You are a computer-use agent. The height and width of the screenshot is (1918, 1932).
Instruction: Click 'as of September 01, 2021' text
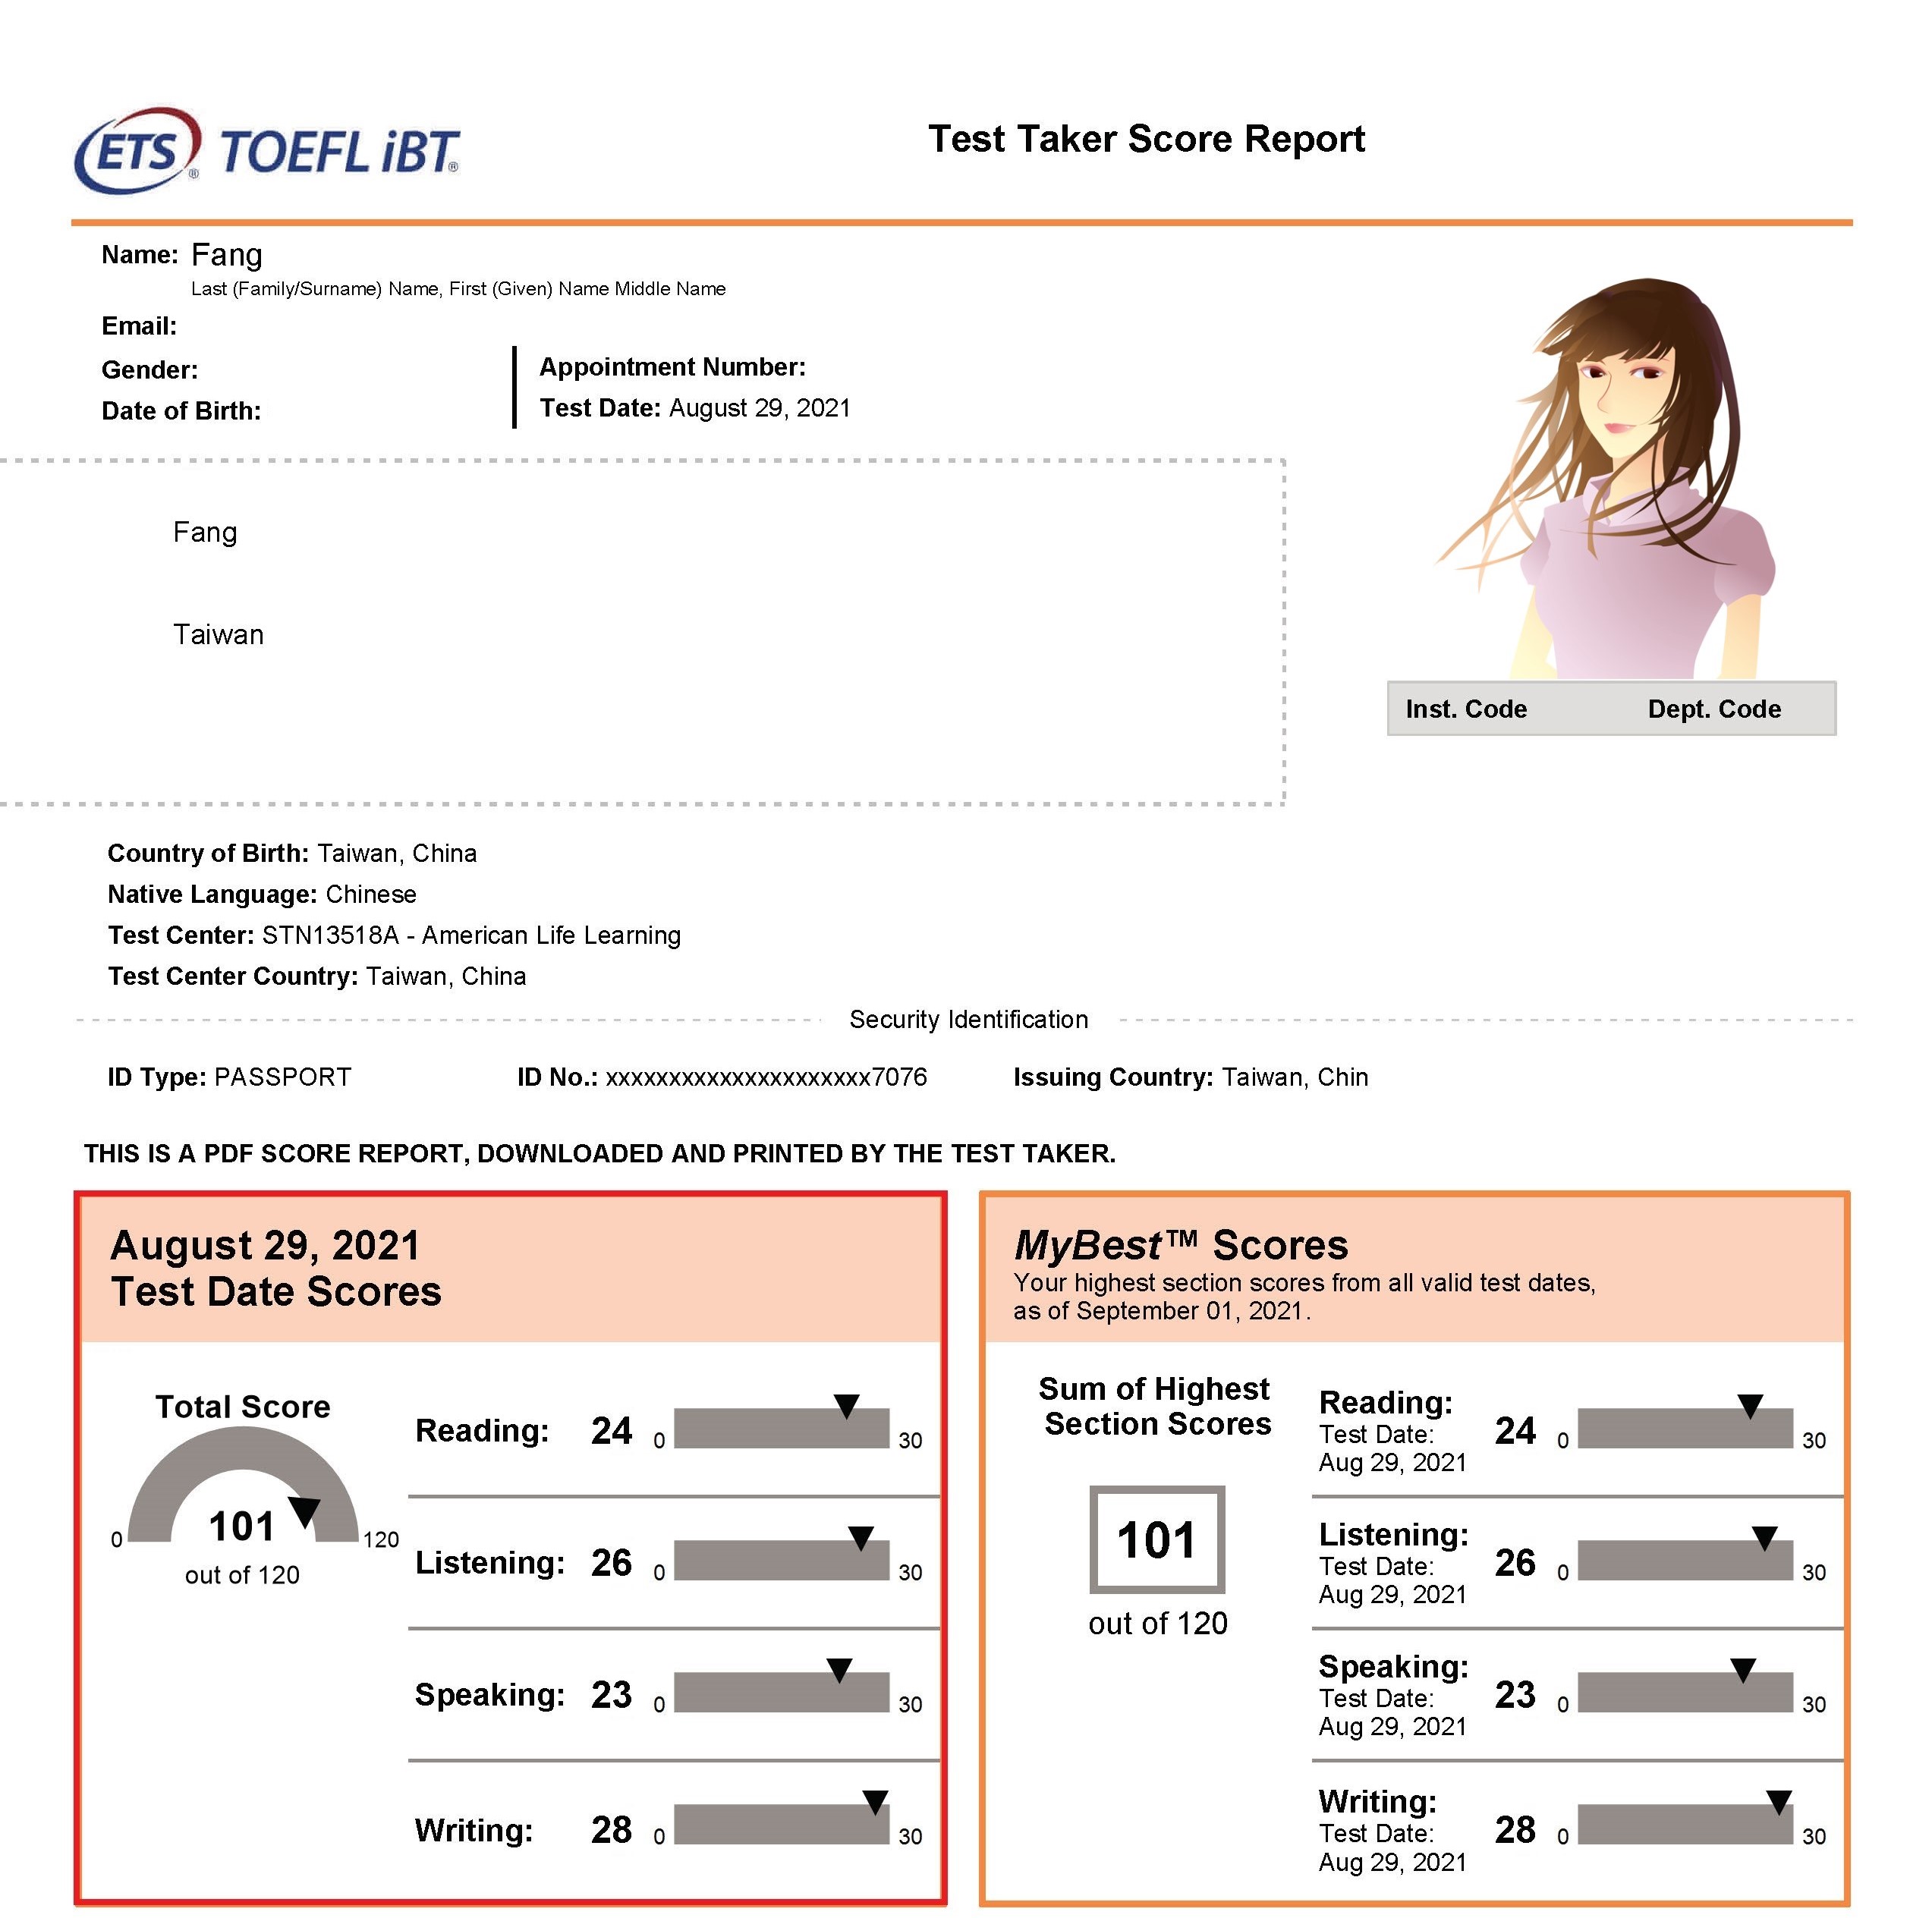click(x=1162, y=1311)
